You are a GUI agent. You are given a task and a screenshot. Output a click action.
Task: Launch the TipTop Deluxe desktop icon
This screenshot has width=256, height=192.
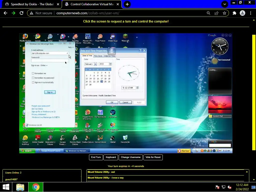click(x=100, y=114)
